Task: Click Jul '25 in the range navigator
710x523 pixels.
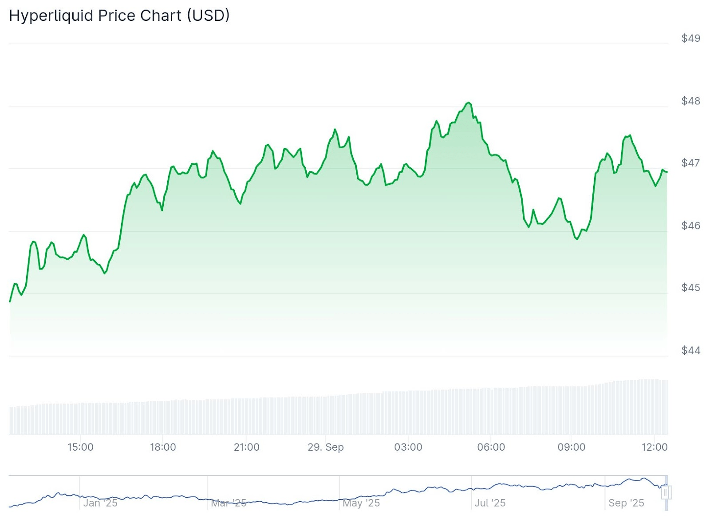Action: tap(490, 503)
